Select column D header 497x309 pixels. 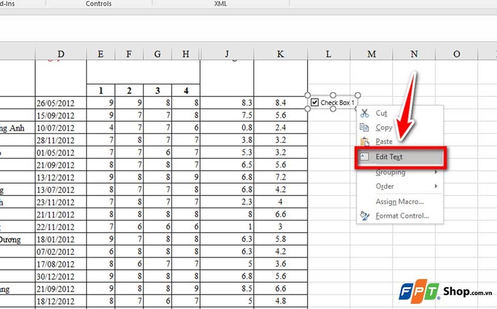point(61,54)
